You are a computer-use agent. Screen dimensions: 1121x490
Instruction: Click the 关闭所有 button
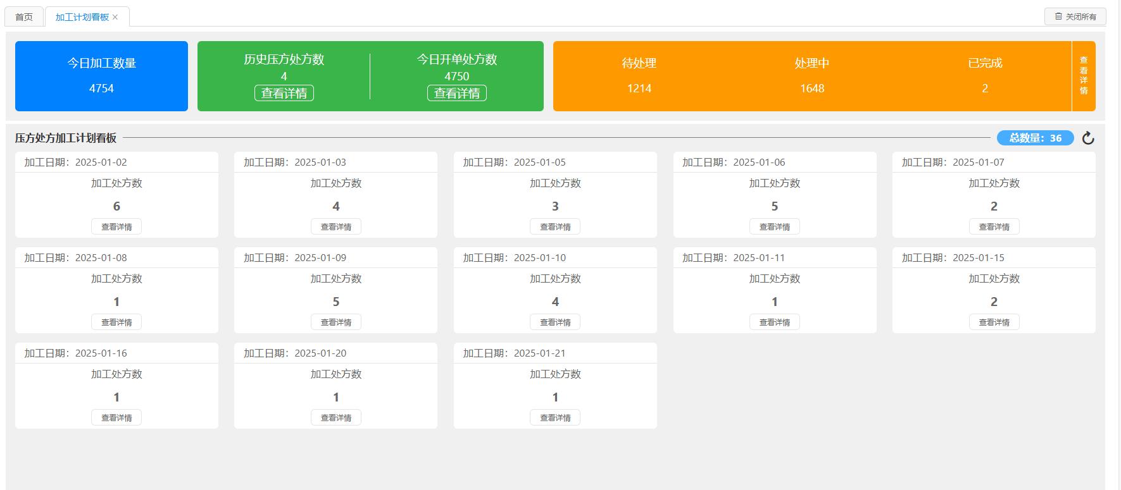point(1075,16)
